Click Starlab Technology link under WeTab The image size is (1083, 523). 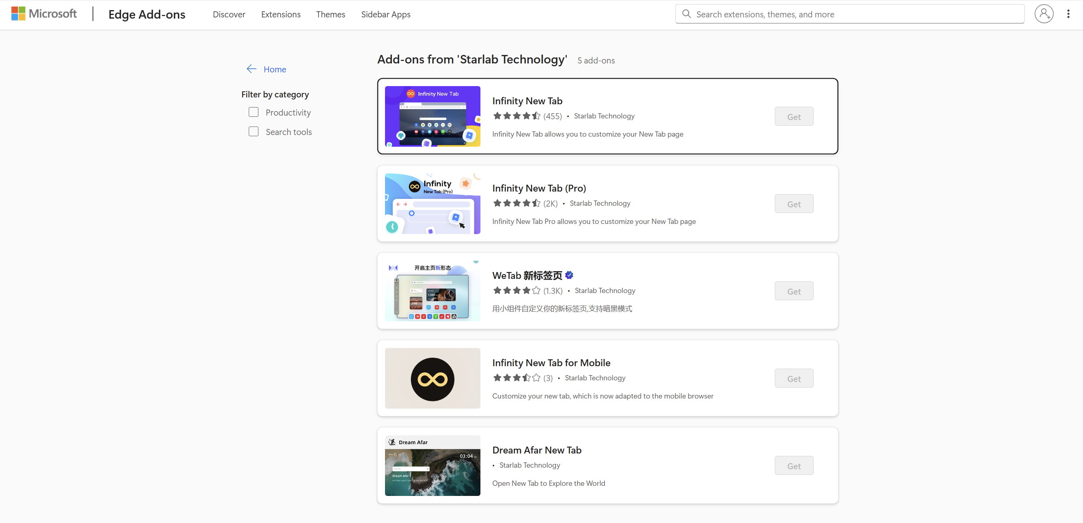pos(605,290)
